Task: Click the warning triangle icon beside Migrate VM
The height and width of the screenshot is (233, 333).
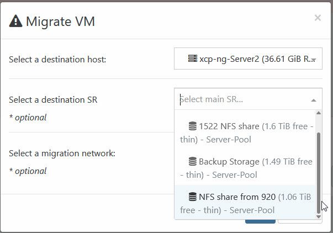Action: (x=16, y=22)
